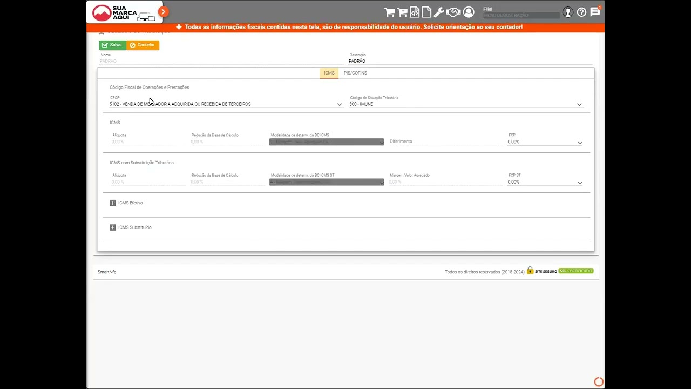Open the FCP ST percentage dropdown
Screen dimensions: 691x389
(545, 182)
